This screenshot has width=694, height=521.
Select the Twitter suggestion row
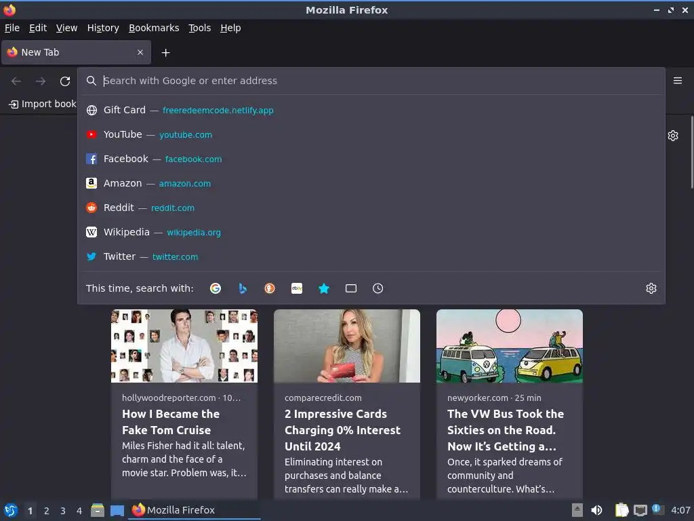371,256
